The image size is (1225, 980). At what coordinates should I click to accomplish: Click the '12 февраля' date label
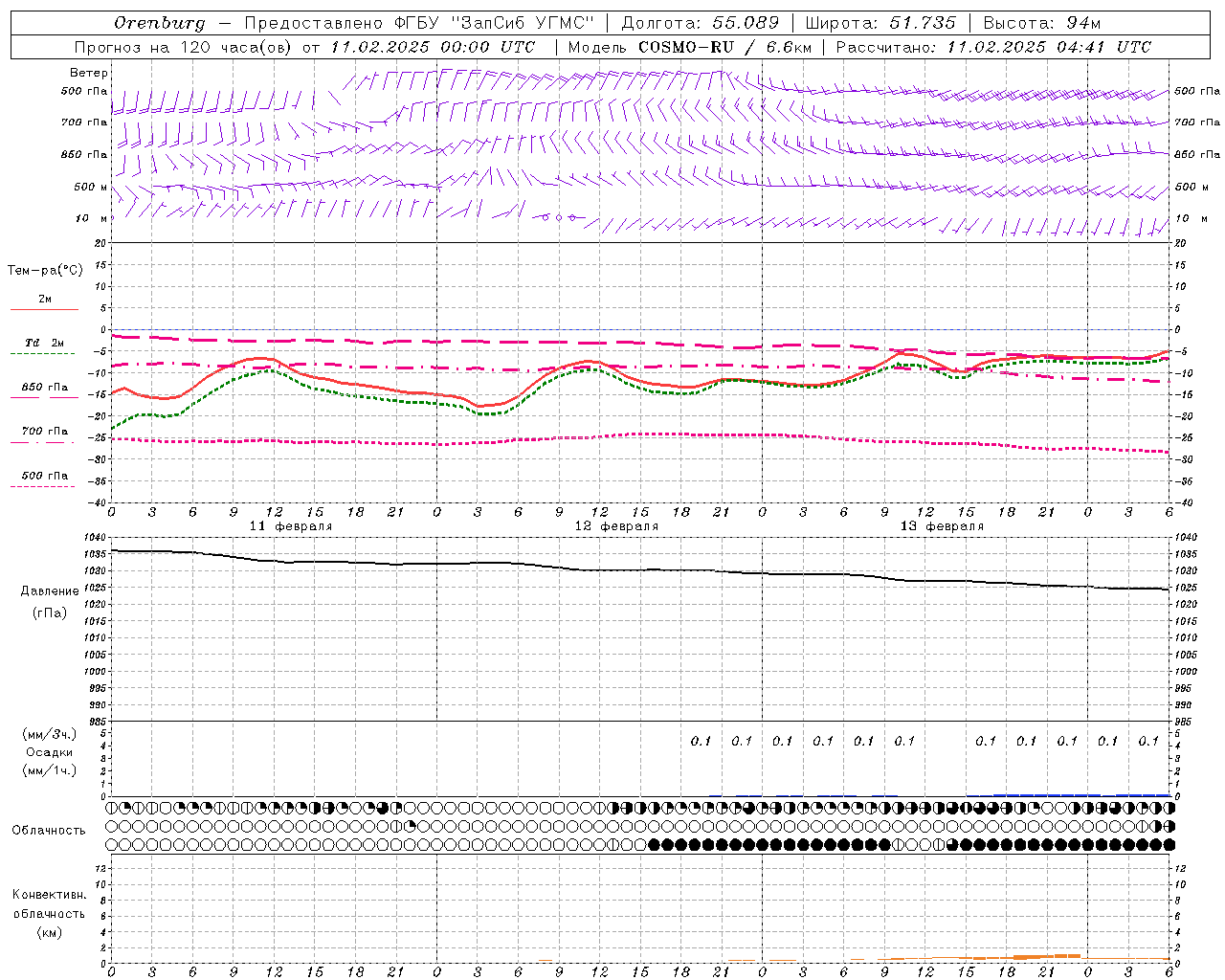[x=616, y=526]
